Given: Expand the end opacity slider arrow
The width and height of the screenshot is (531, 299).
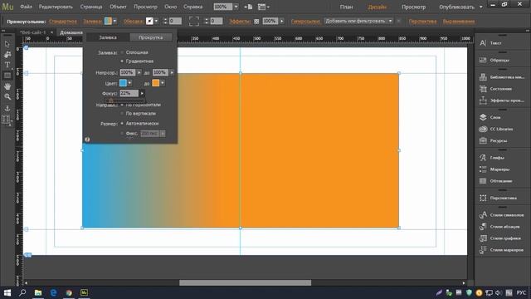Looking at the screenshot, I should click(x=172, y=72).
